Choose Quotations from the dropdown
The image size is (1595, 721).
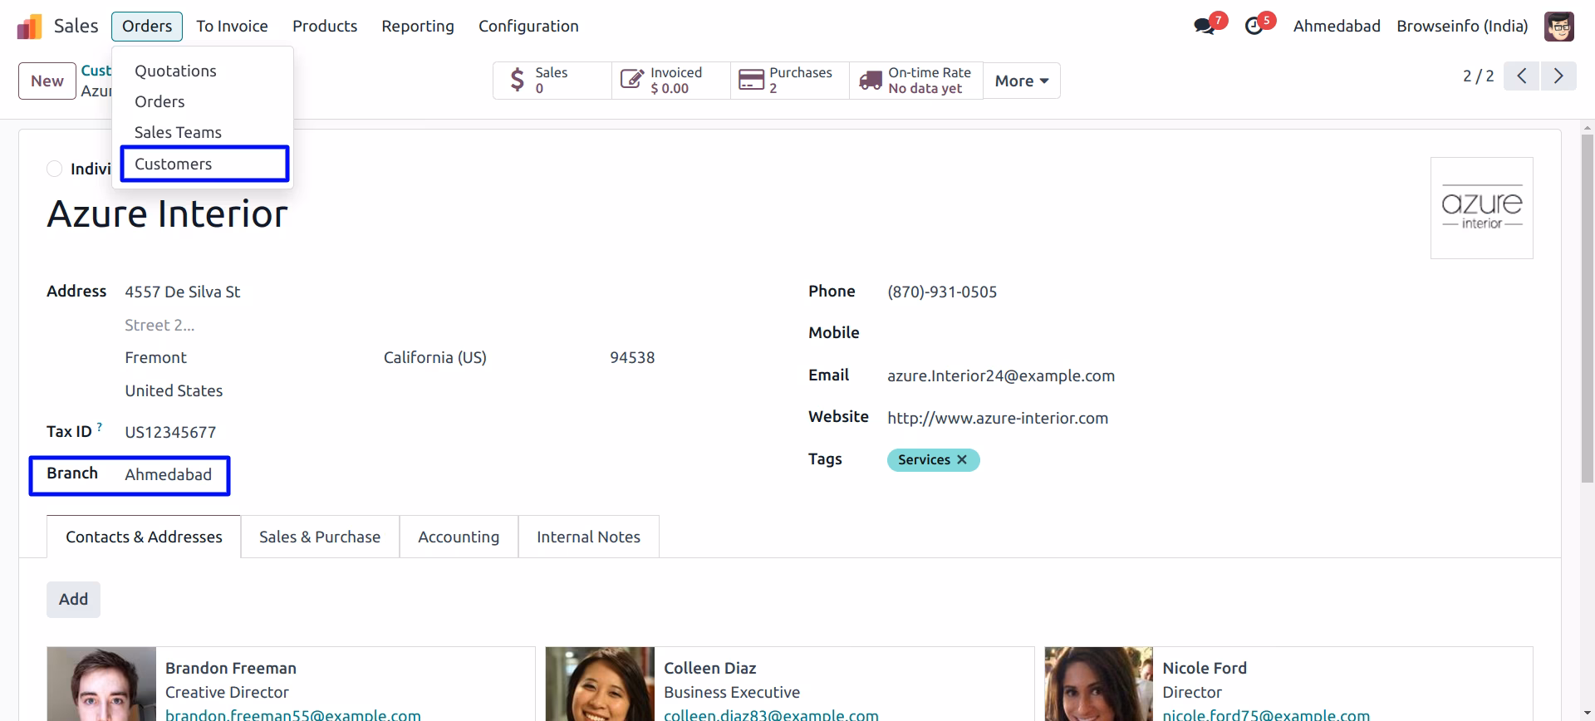tap(203, 71)
